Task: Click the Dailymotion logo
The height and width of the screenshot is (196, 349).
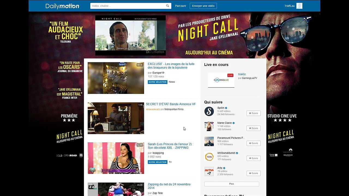Action: pyautogui.click(x=62, y=6)
